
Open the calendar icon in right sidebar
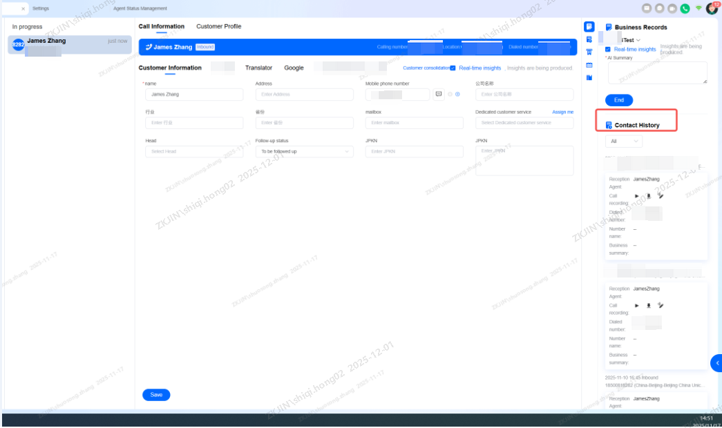pyautogui.click(x=589, y=65)
